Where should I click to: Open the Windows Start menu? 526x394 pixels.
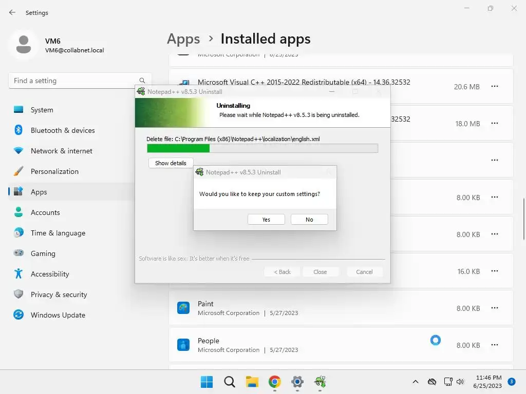coord(206,382)
